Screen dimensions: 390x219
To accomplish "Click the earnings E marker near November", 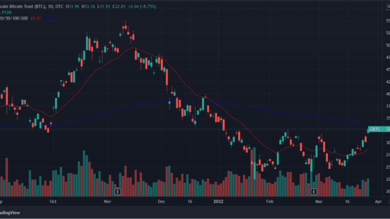I will pyautogui.click(x=117, y=192).
